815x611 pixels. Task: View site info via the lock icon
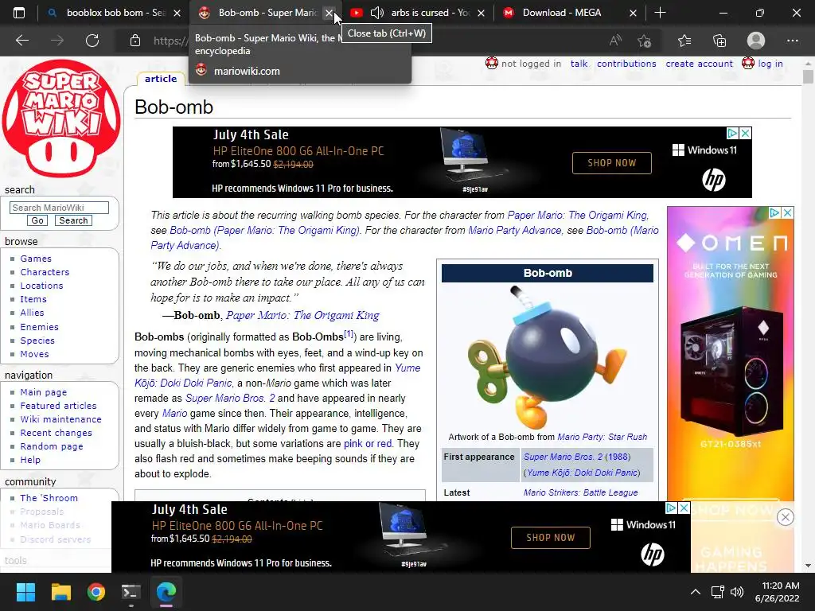click(x=135, y=41)
